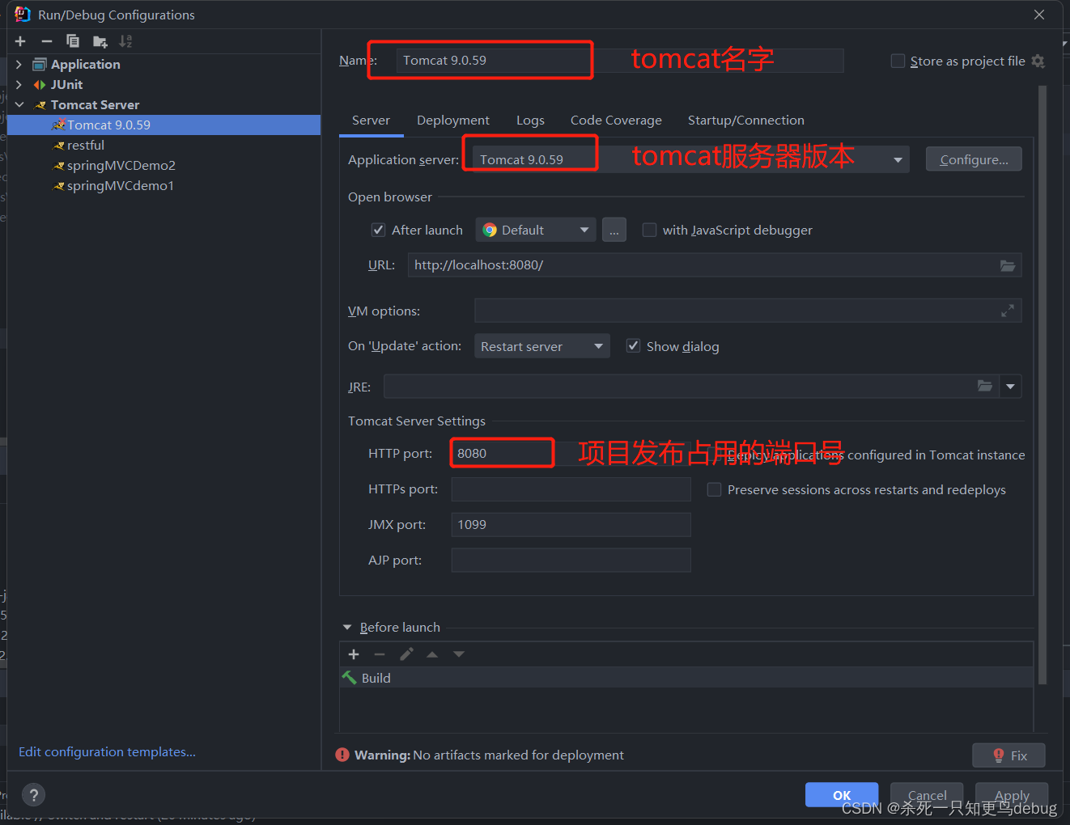Click the AJP port field
This screenshot has width=1070, height=825.
point(571,561)
